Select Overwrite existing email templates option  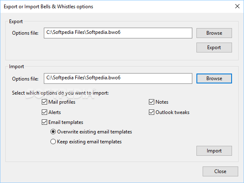coord(53,132)
